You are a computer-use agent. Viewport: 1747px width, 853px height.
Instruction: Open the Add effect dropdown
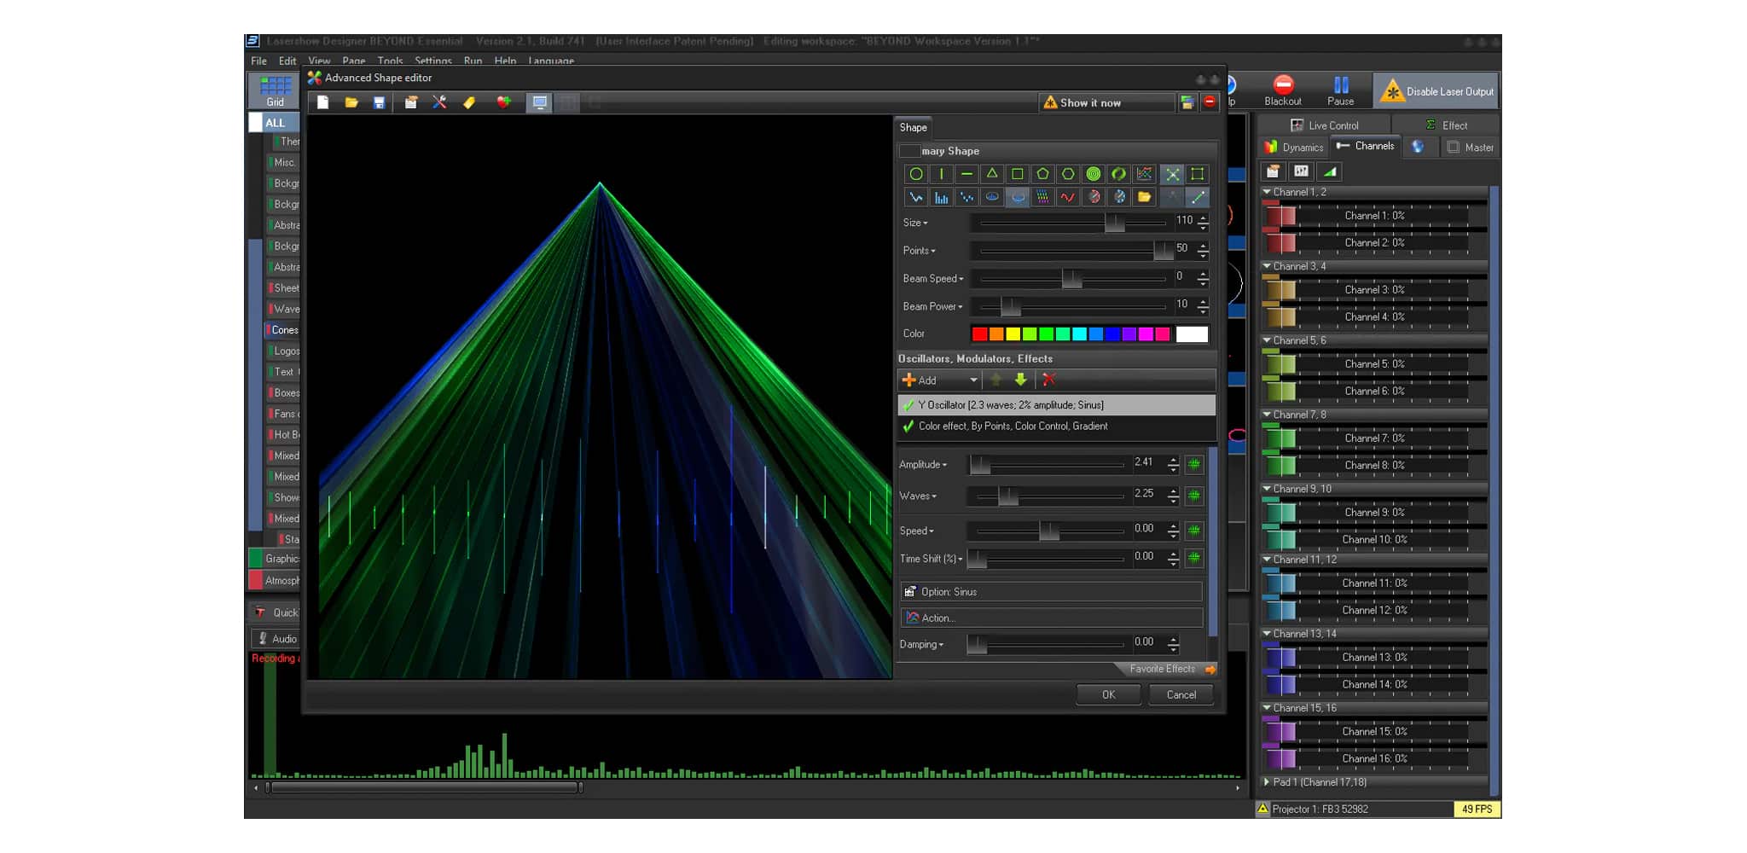(x=972, y=380)
